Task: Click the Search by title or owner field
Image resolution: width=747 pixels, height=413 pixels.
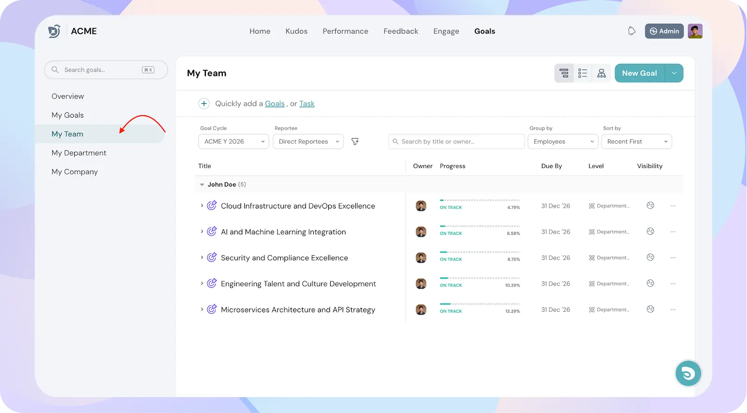Action: (x=456, y=141)
